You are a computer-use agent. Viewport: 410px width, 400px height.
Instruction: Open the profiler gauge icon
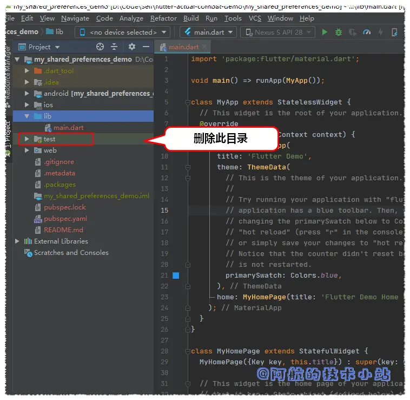[x=367, y=32]
